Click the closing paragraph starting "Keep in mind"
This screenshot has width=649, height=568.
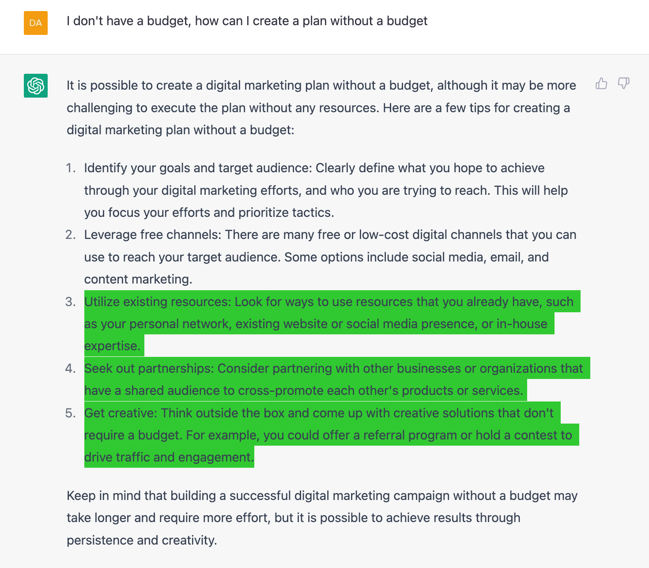point(322,518)
